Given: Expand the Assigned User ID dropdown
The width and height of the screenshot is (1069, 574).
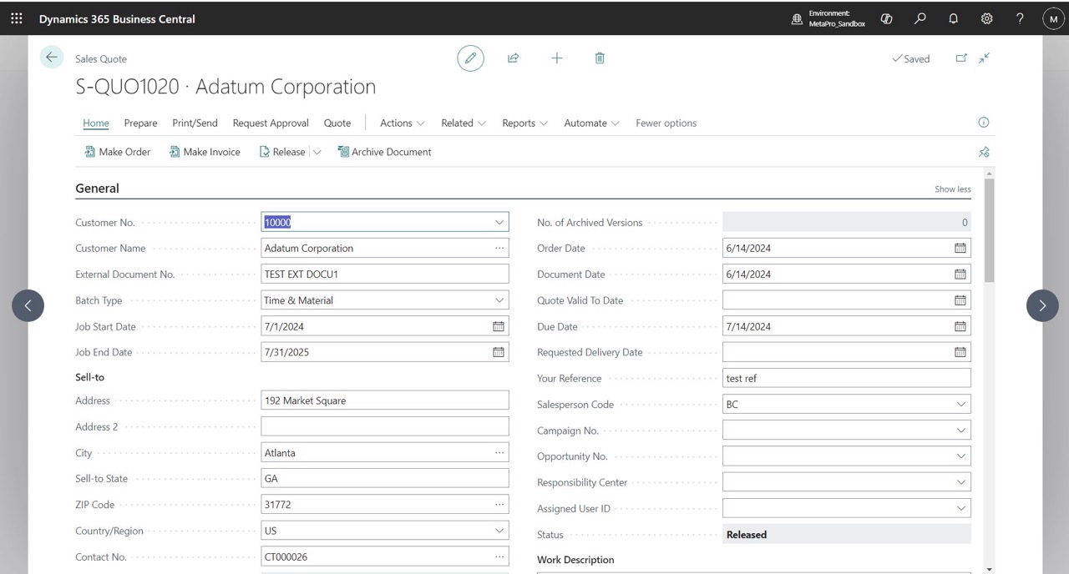Looking at the screenshot, I should pos(960,508).
